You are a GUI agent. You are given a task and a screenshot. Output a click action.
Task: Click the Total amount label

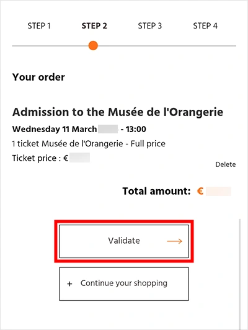156,191
